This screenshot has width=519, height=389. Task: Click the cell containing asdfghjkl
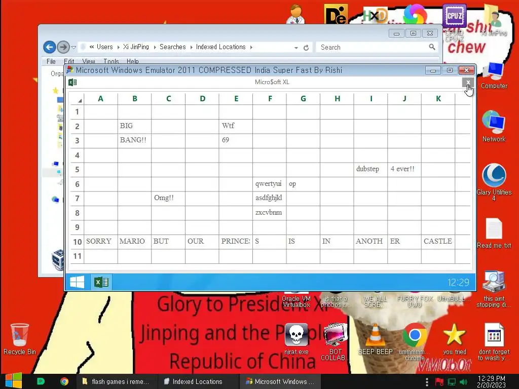point(270,198)
